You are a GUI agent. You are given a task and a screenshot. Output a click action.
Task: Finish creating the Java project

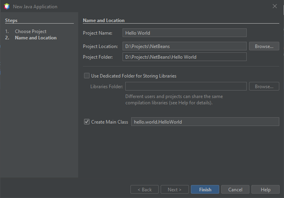click(205, 189)
